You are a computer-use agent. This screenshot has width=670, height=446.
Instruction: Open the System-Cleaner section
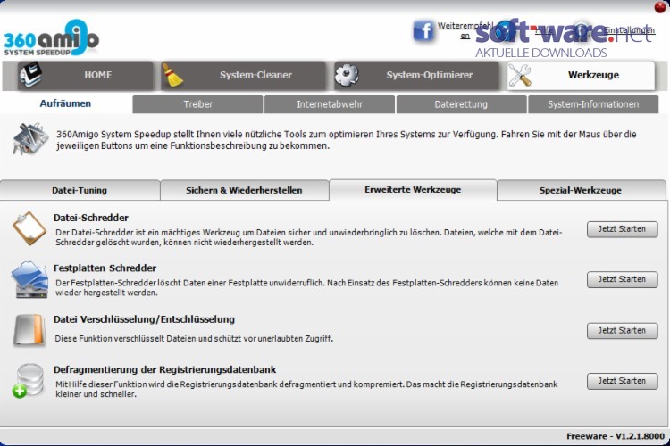243,75
